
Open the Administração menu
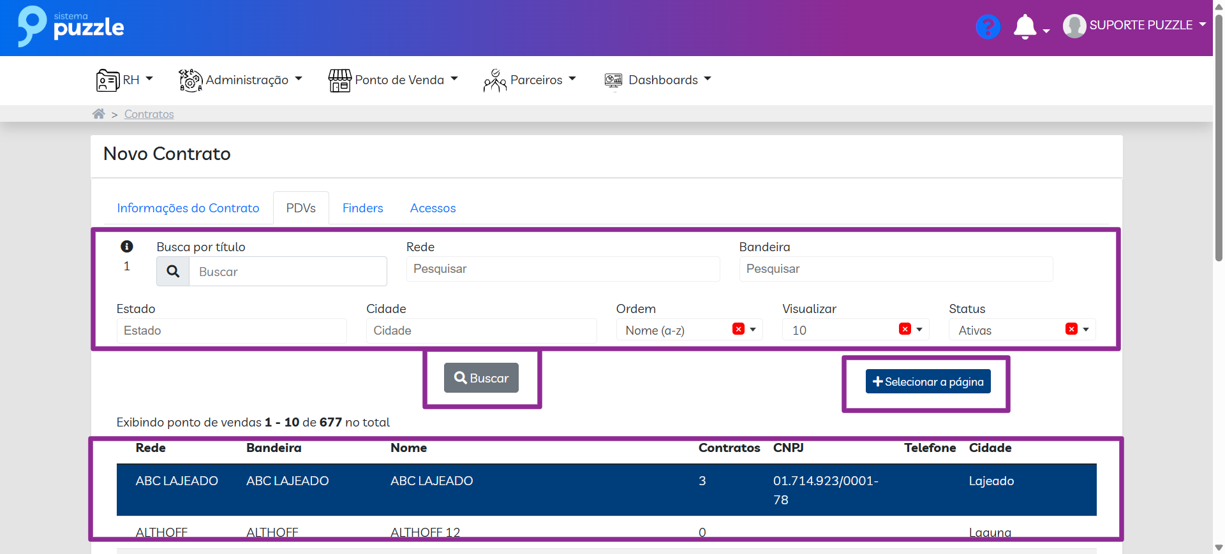(x=241, y=80)
